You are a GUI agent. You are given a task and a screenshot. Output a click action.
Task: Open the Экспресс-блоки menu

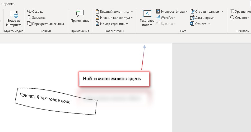[172, 12]
